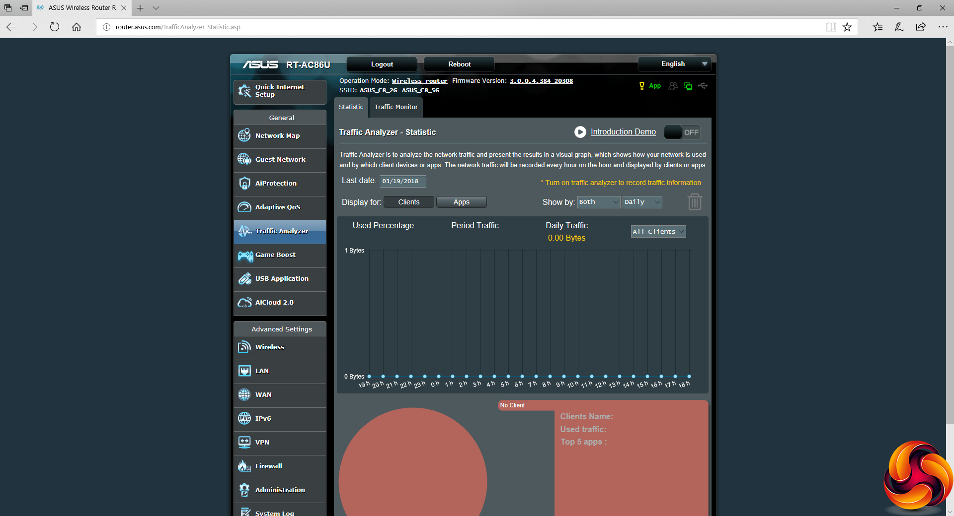Open VPN settings icon
This screenshot has height=516, width=954.
click(244, 442)
